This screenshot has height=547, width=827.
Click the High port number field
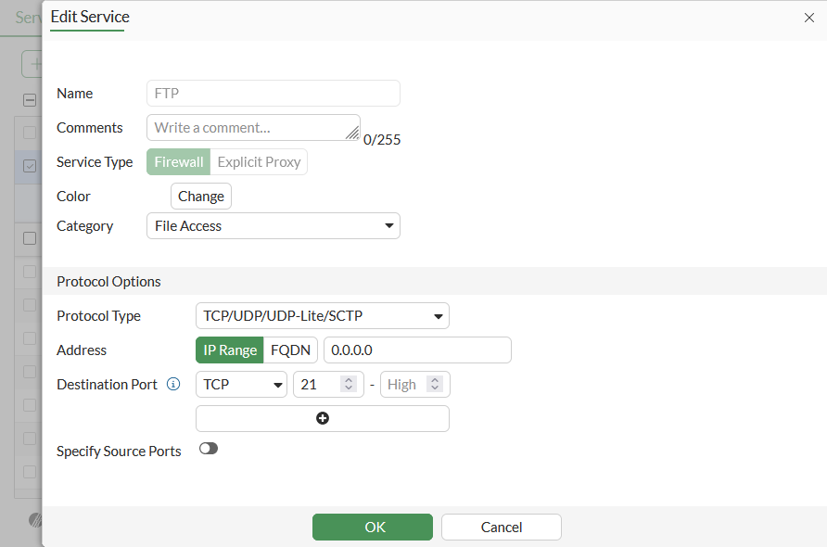[x=404, y=385]
